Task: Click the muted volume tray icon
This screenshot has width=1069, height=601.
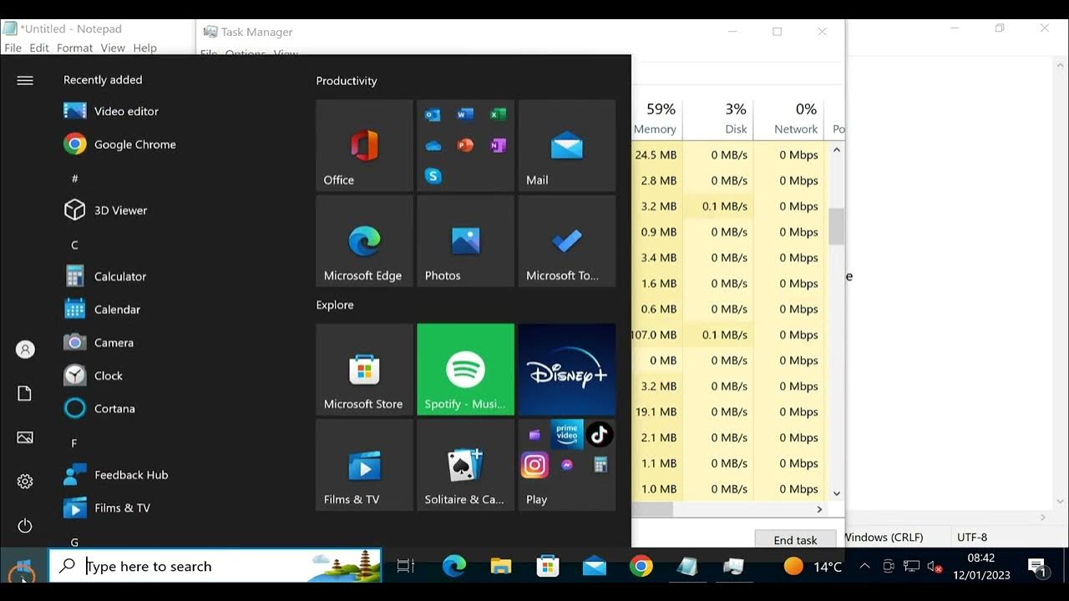Action: pyautogui.click(x=935, y=567)
